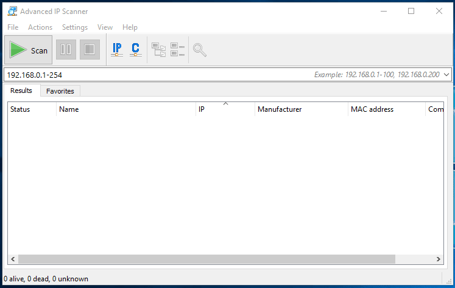Select the Results tab
The width and height of the screenshot is (455, 288).
click(x=21, y=91)
